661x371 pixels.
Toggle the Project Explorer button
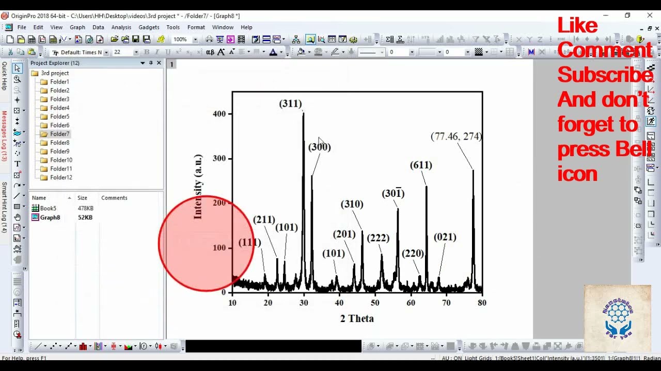pos(310,39)
